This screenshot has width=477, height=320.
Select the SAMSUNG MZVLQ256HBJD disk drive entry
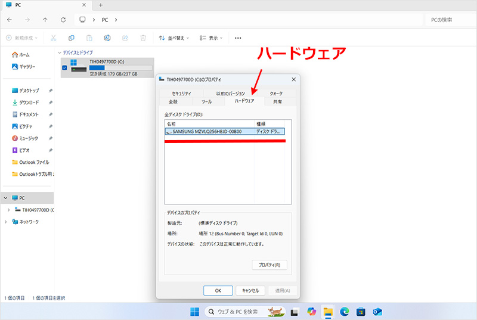209,131
